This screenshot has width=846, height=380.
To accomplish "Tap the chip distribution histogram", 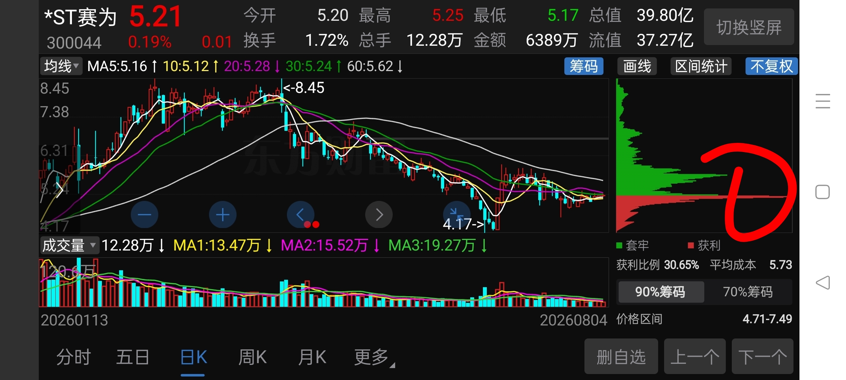I will tap(704, 156).
